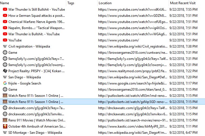Click Wikipedia icon beside SD Montage entry
Viewport: 205px width, 136px height.
click(x=5, y=132)
